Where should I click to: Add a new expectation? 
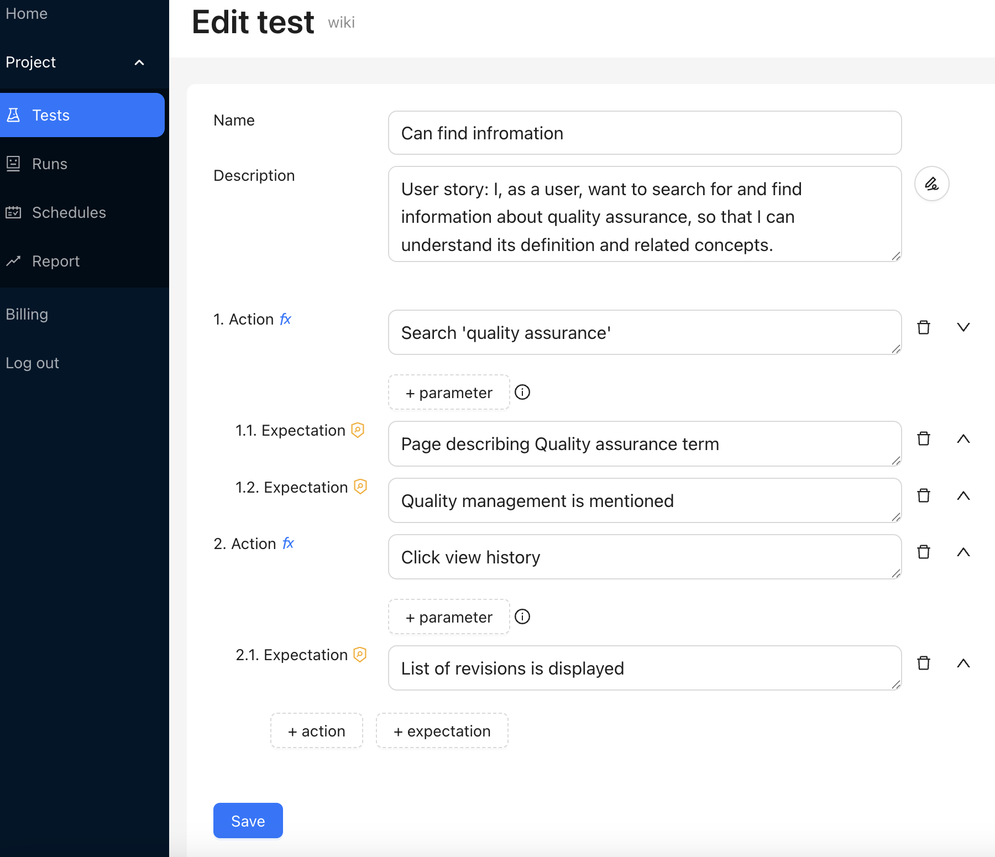[442, 730]
